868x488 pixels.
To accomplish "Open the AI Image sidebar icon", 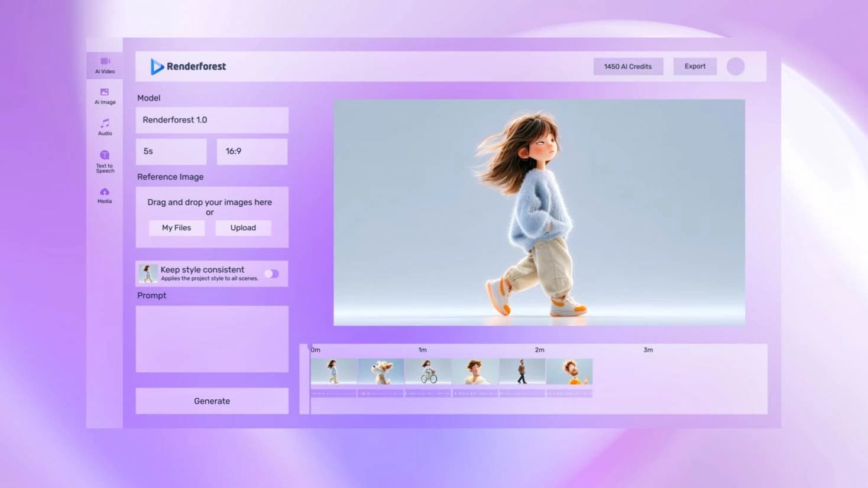I will 105,95.
